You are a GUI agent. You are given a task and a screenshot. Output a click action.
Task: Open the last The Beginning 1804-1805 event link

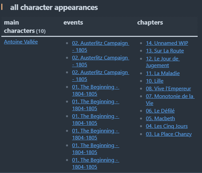[x=96, y=163]
